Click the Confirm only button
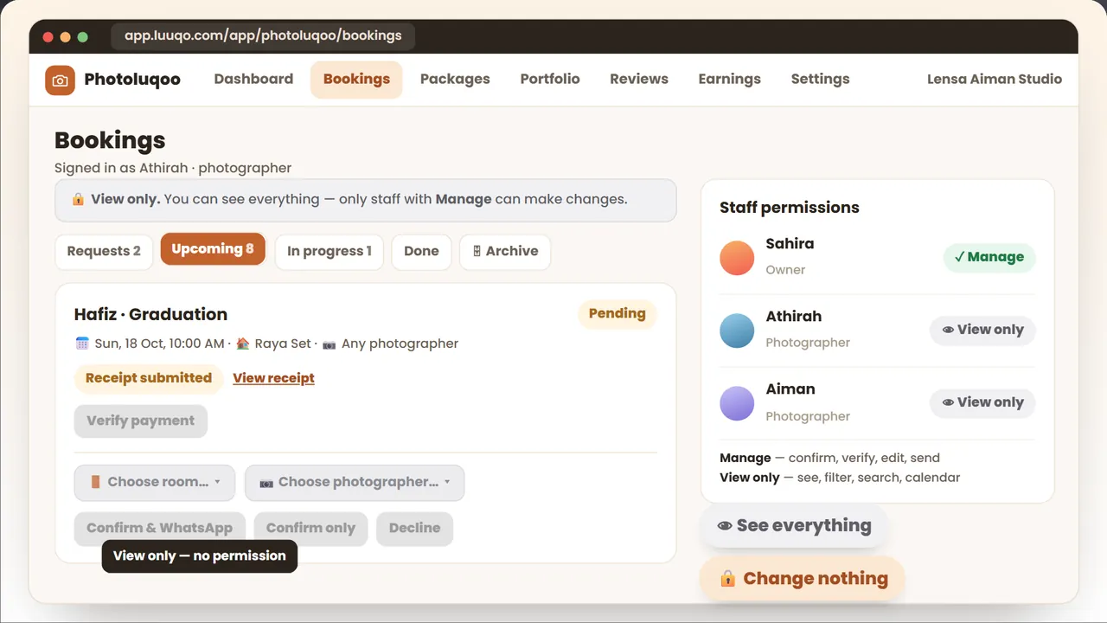 310,529
